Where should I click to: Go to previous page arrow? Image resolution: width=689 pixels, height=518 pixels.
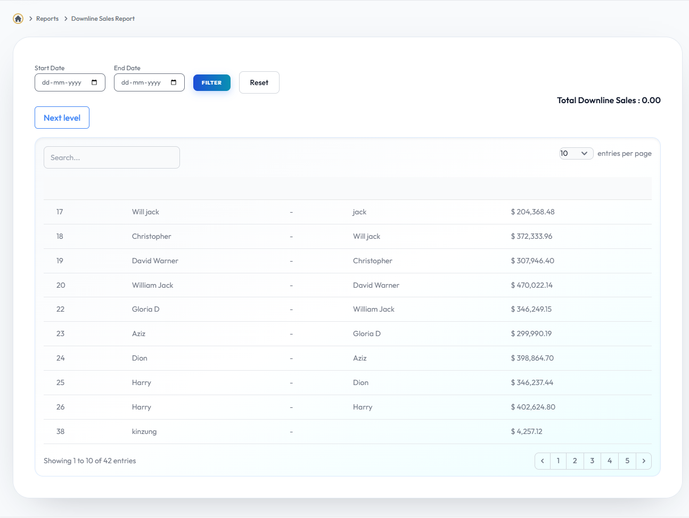(542, 461)
